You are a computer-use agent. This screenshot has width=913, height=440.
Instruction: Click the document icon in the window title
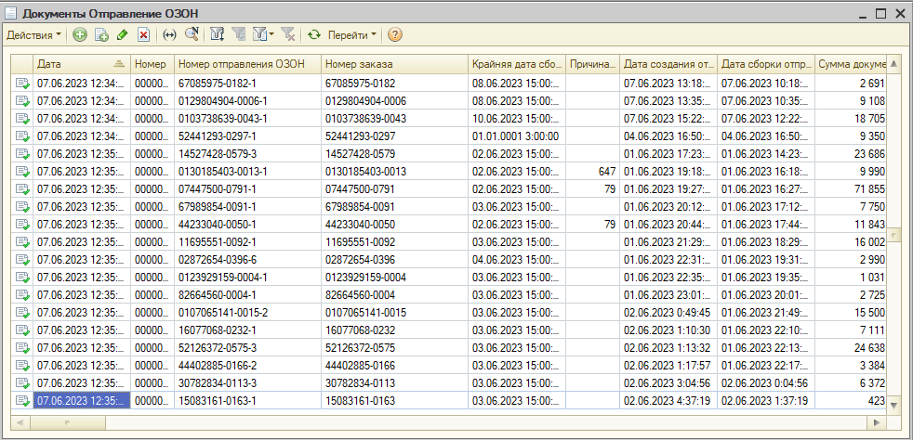pos(10,13)
